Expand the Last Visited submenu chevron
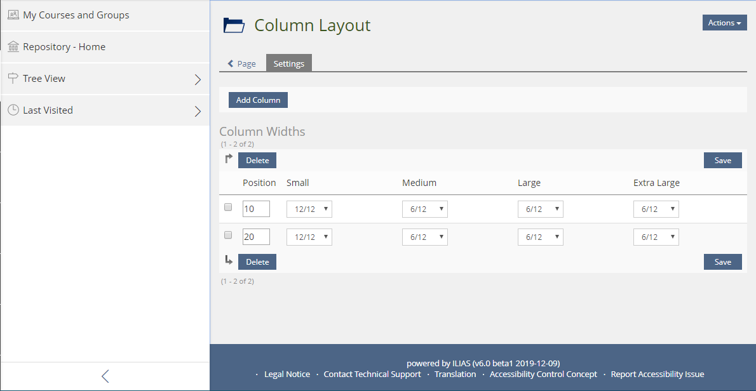 [x=198, y=111]
